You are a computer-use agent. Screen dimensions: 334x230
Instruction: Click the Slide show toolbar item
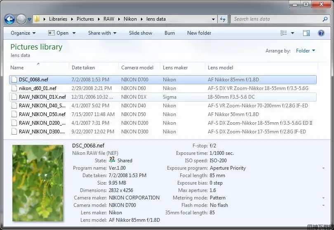[x=141, y=33]
